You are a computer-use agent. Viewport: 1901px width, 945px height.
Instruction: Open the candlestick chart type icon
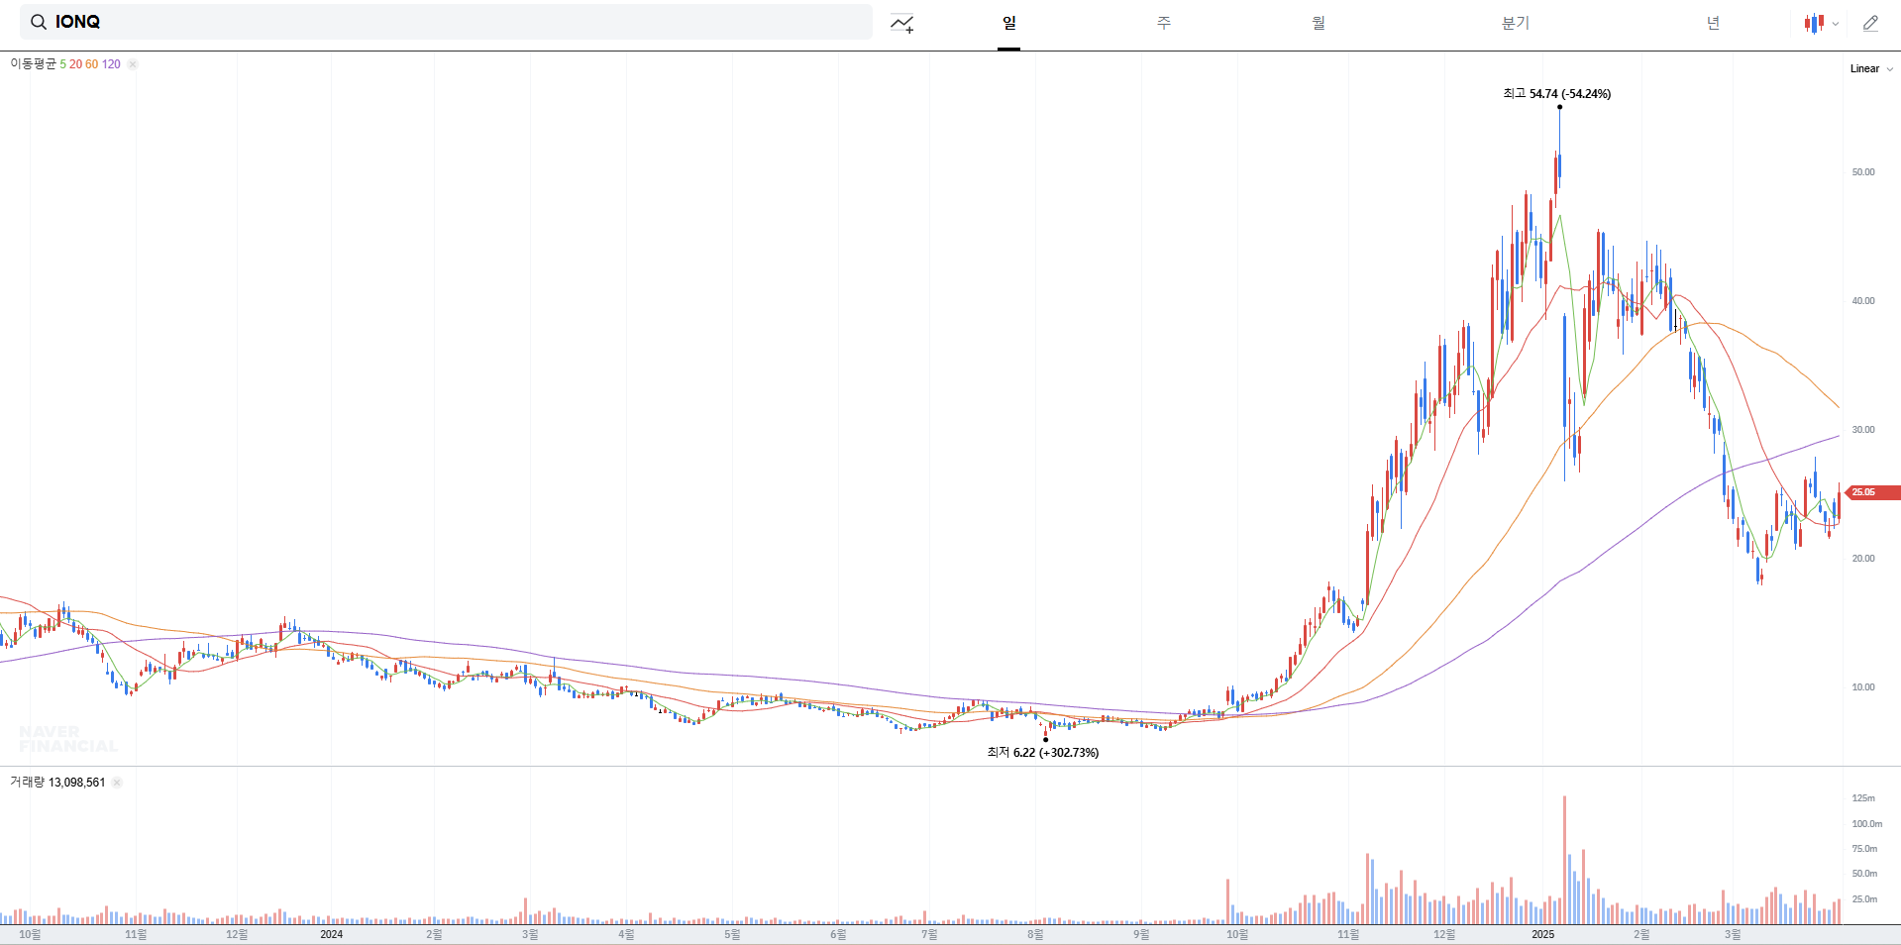tap(1815, 23)
